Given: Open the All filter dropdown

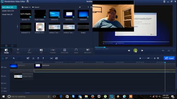Looking at the screenshot, I should [84, 7].
